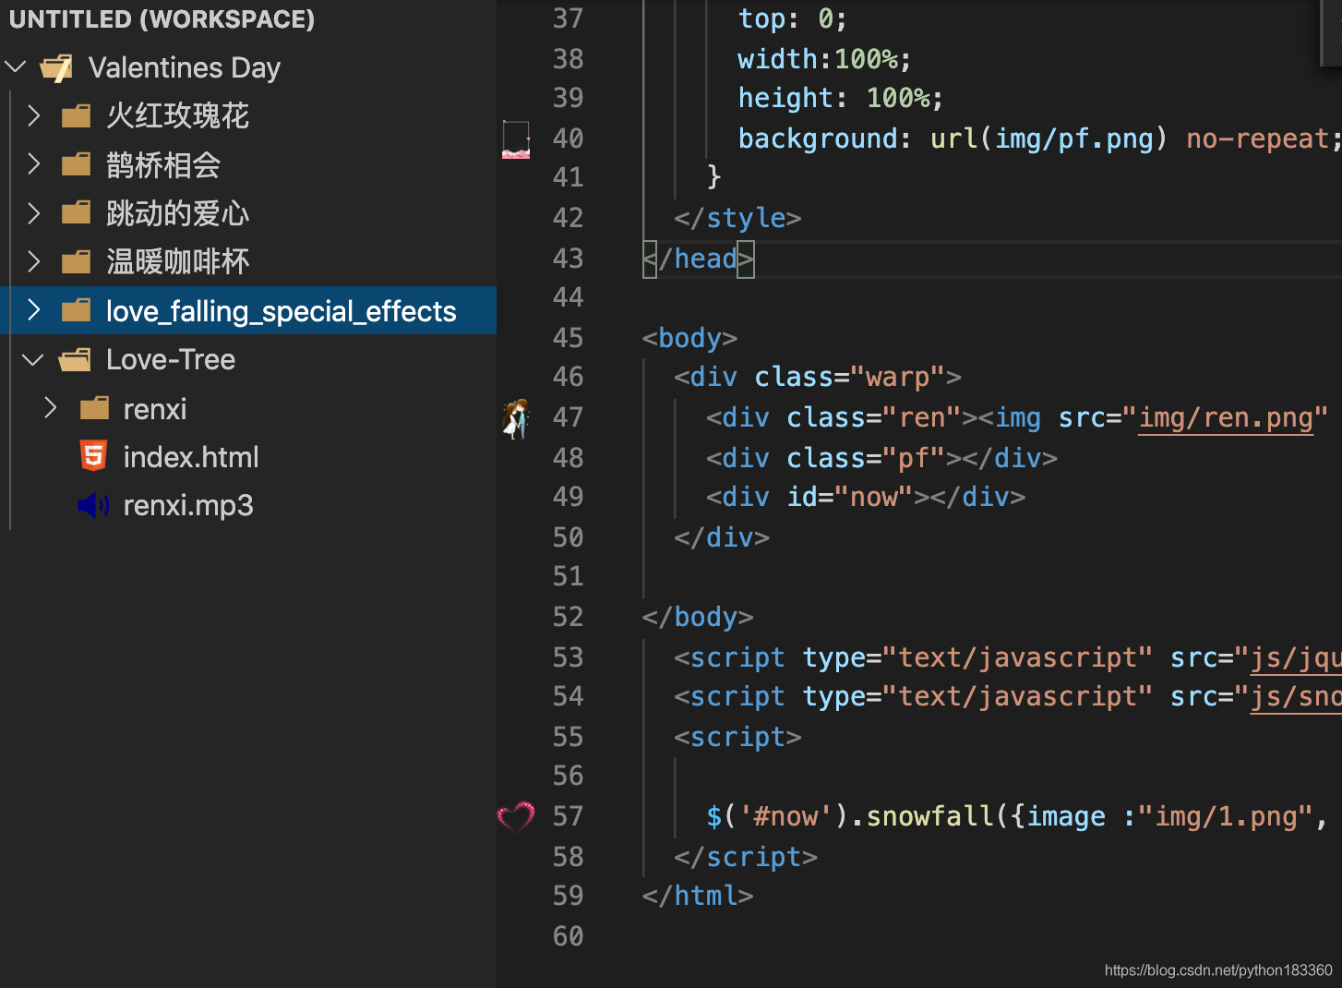Image resolution: width=1342 pixels, height=988 pixels.
Task: Click the ren.png couple preview on line 47
Action: point(516,418)
